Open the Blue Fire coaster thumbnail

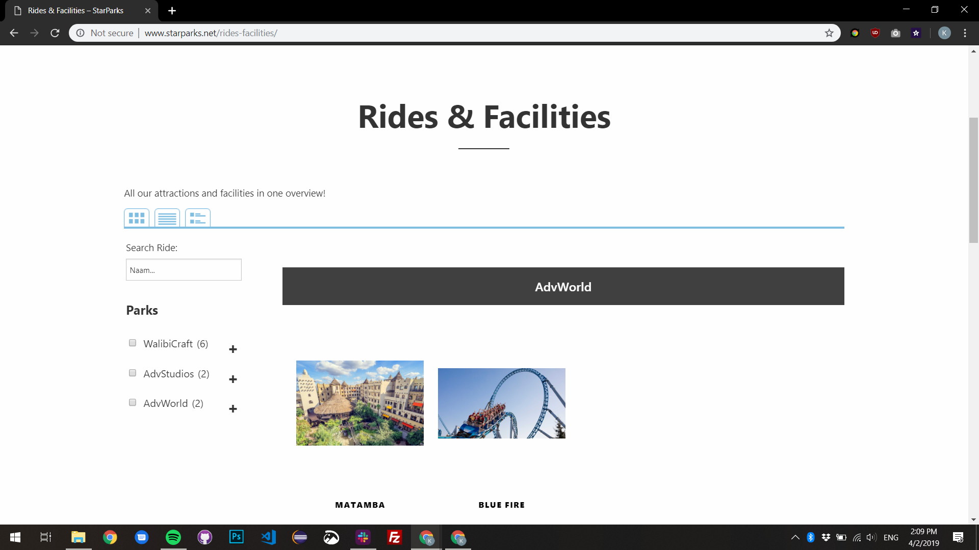[502, 403]
